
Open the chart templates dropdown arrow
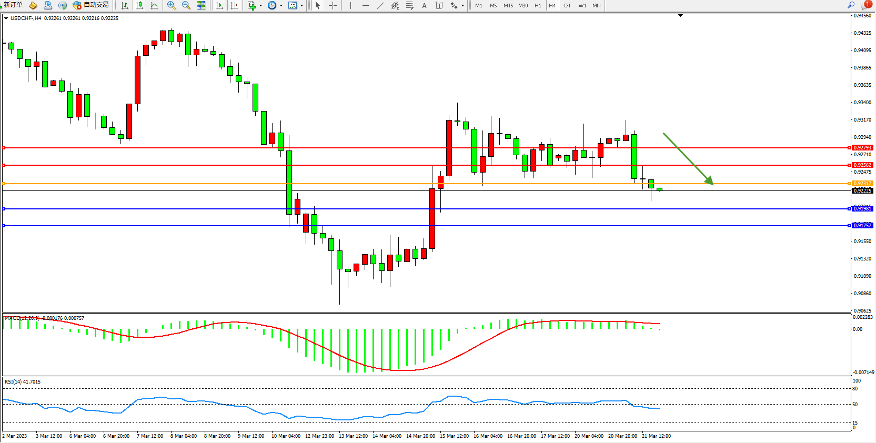pyautogui.click(x=301, y=6)
